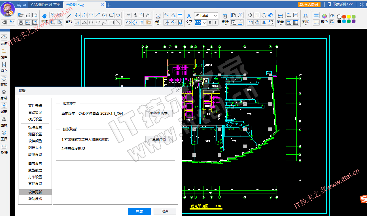Click the Export to PDF icon
Screen dimensions: 367x216
28,23
